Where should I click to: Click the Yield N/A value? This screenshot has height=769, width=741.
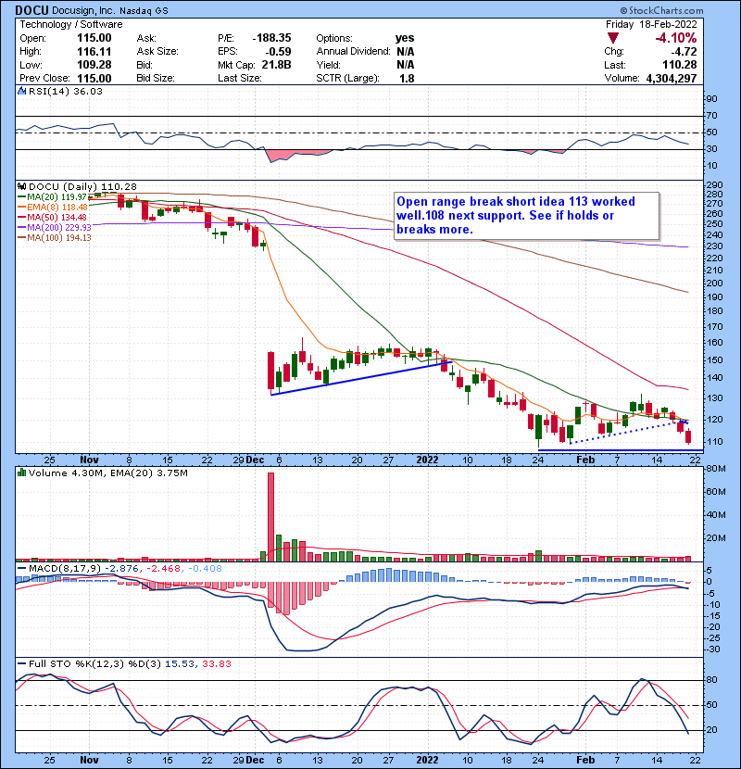[406, 65]
